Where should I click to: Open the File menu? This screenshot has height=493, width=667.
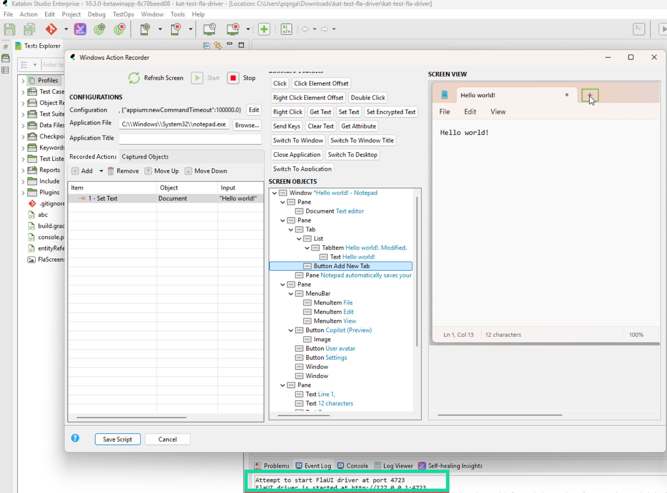click(x=8, y=14)
